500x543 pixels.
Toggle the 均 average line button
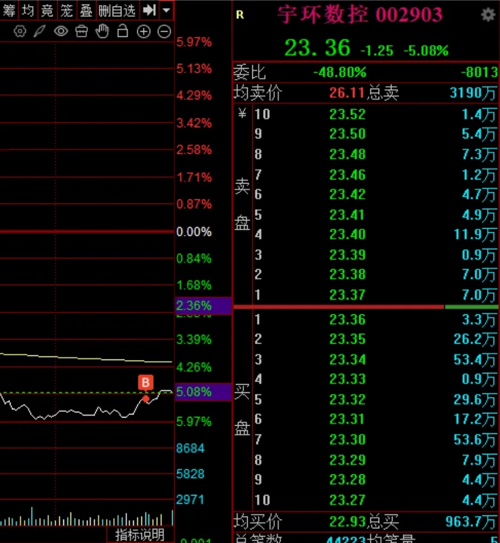coord(28,10)
